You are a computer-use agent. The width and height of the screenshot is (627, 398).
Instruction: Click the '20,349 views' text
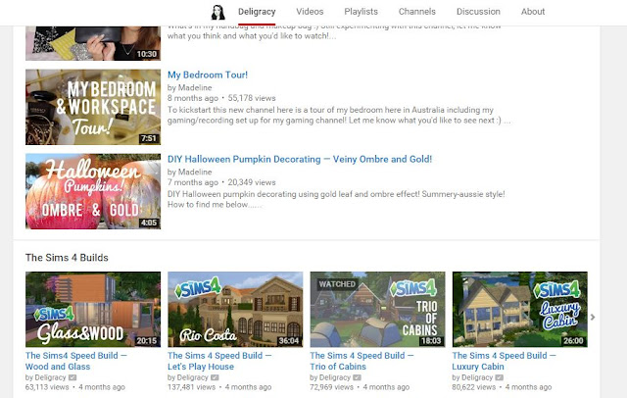coord(252,182)
